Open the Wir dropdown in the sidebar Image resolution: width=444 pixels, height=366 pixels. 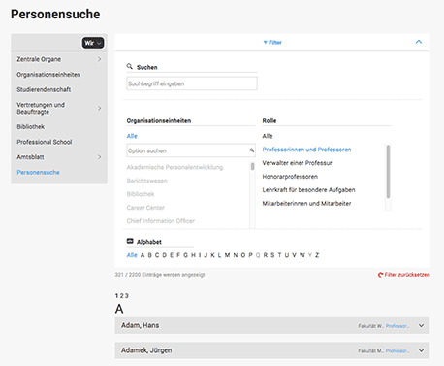[93, 43]
